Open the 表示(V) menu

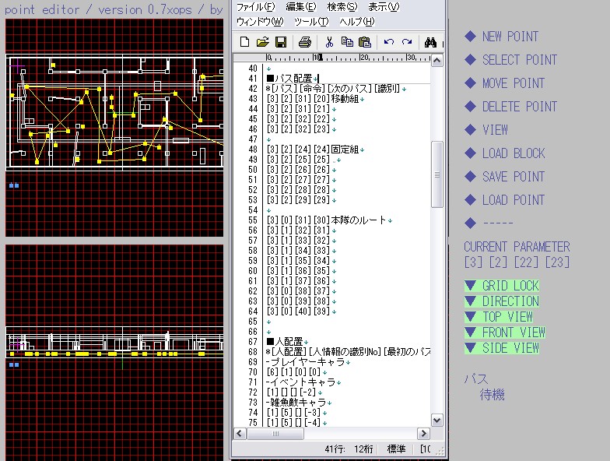384,7
